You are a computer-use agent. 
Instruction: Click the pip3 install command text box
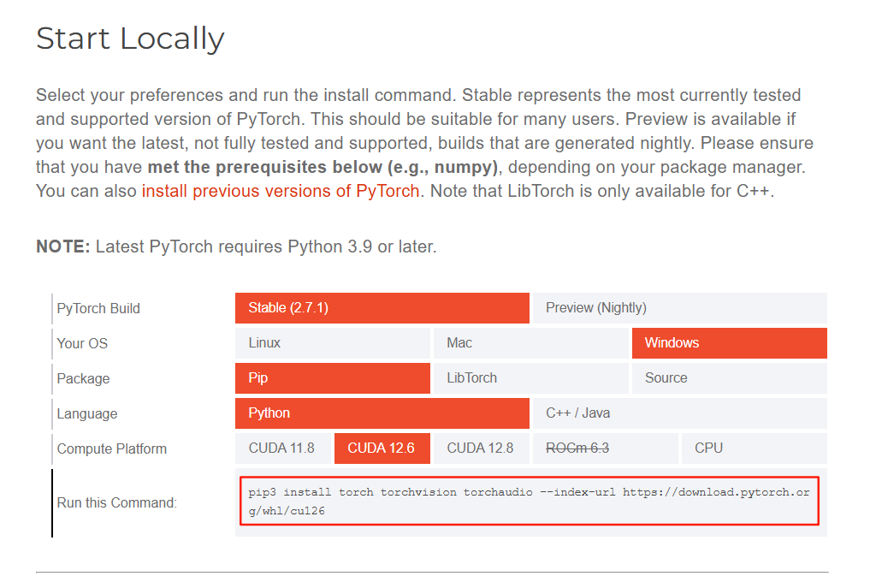click(x=529, y=501)
